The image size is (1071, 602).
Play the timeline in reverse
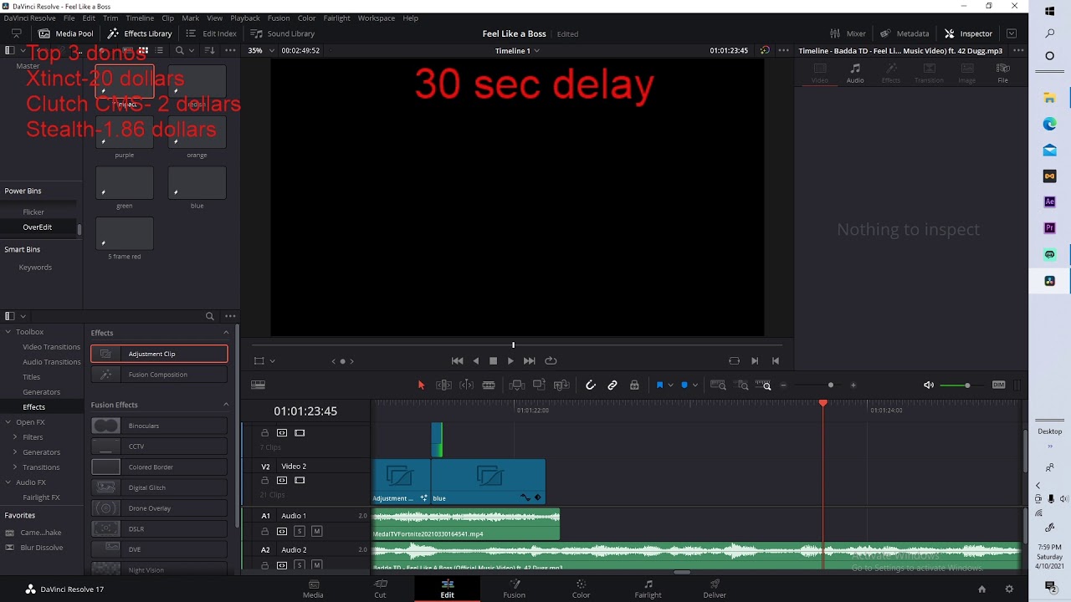(x=476, y=361)
